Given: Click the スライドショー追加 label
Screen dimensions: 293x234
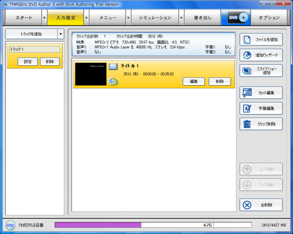Looking at the screenshot, I should [x=267, y=71].
